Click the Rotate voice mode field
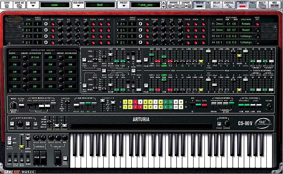The width and height of the screenshot is (283, 174). pyautogui.click(x=246, y=24)
